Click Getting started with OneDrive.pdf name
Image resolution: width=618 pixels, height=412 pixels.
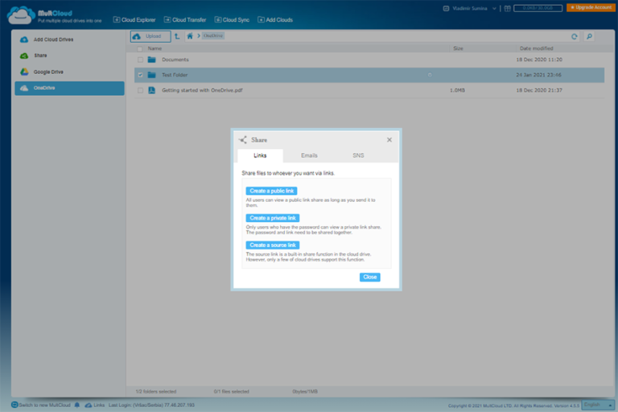pyautogui.click(x=202, y=90)
